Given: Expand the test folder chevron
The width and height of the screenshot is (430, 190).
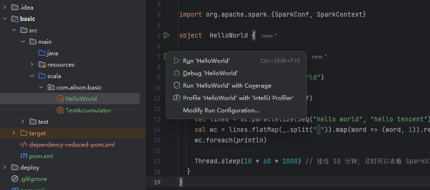Looking at the screenshot, I should (23, 121).
